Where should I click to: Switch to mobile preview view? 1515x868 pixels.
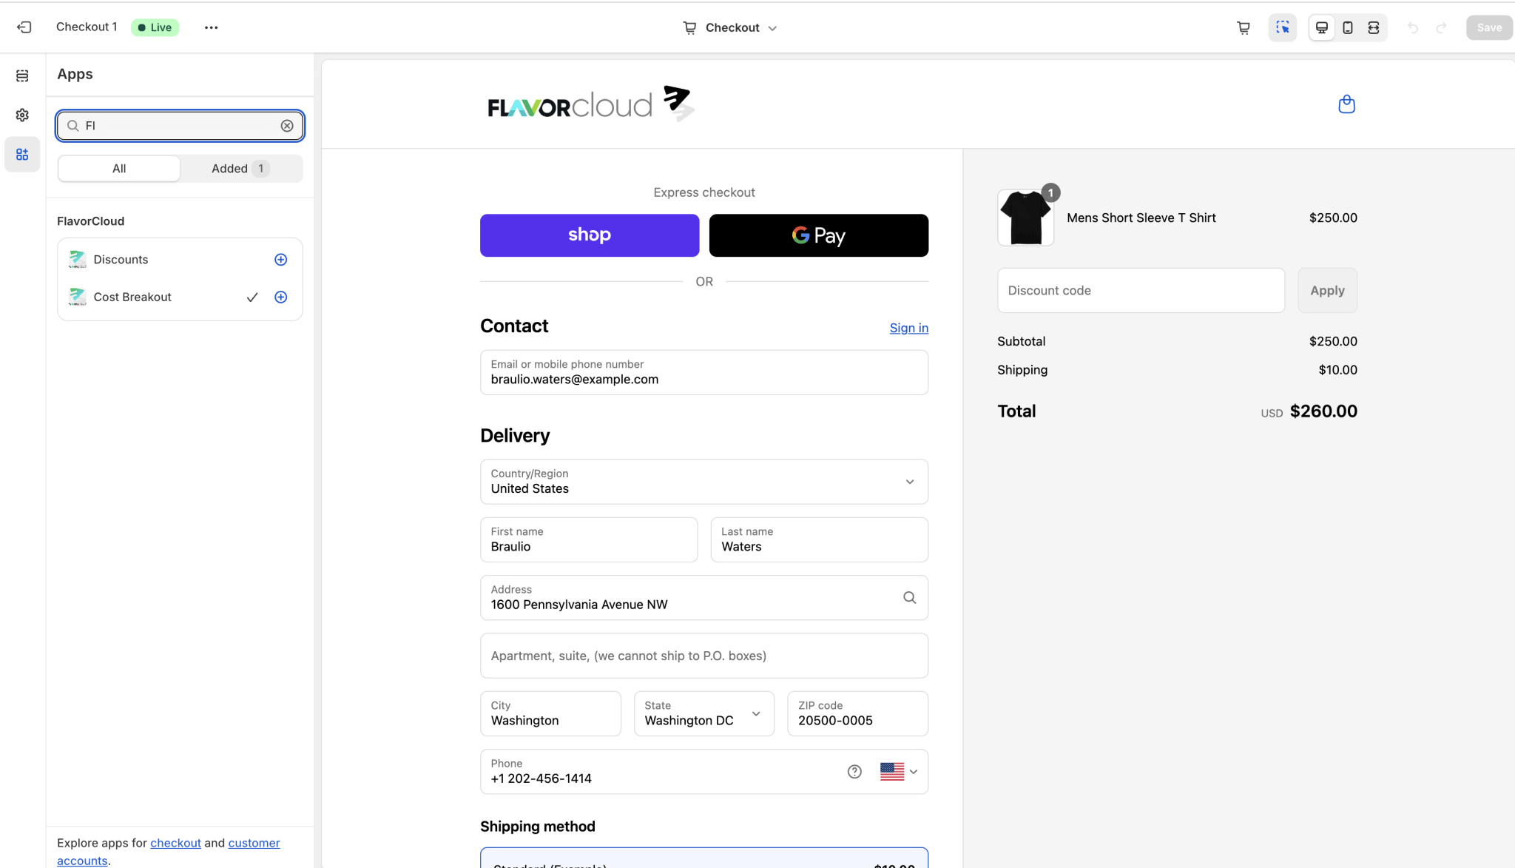tap(1348, 27)
